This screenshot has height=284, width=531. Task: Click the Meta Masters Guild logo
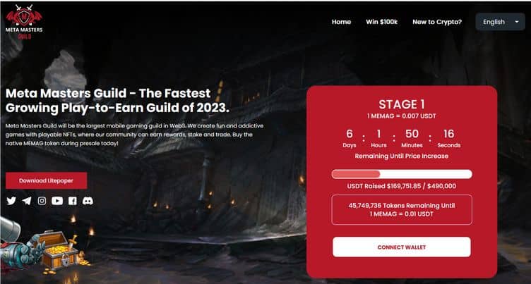24,22
